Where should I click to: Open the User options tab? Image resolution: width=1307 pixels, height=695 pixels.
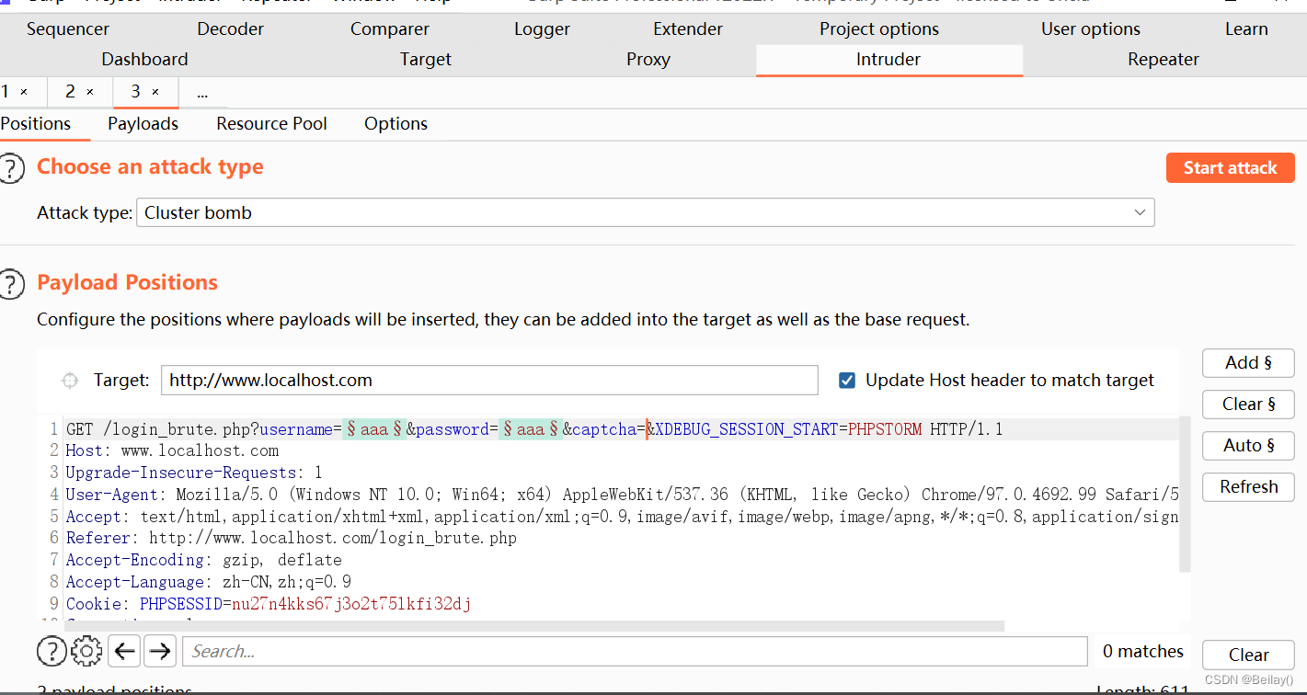1091,28
